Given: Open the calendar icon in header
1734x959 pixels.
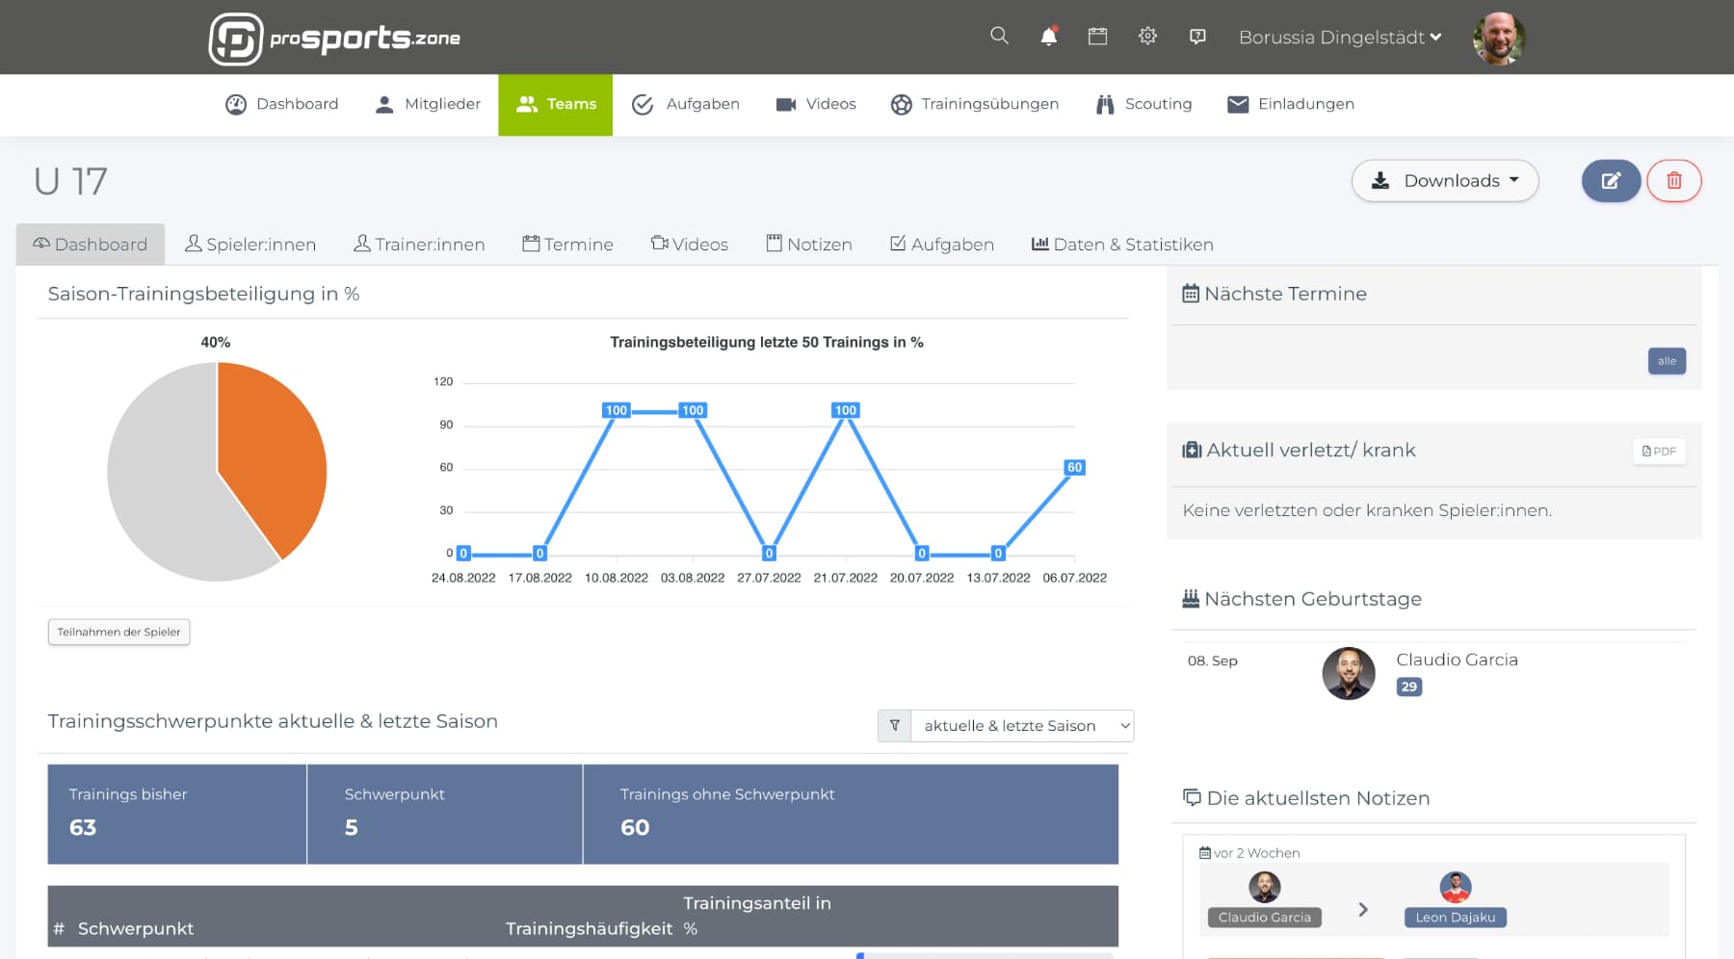Looking at the screenshot, I should 1097,37.
